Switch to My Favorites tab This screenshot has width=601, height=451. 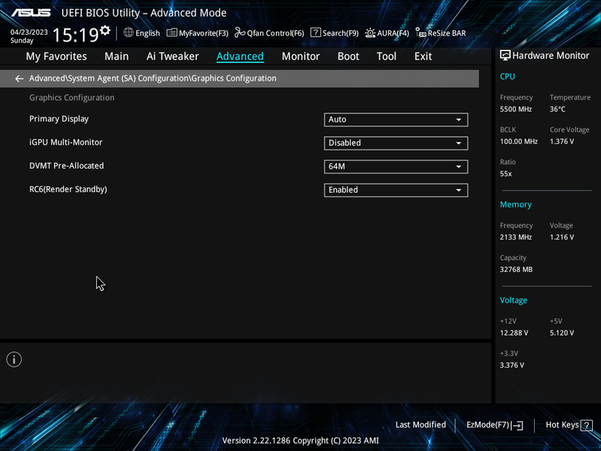[x=56, y=56]
